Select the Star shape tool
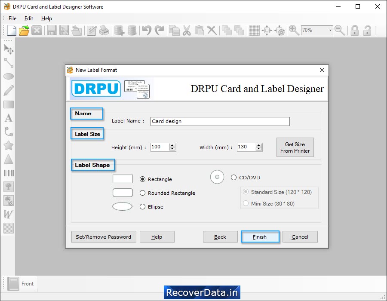Viewport: 387px width, 301px height. [9, 146]
